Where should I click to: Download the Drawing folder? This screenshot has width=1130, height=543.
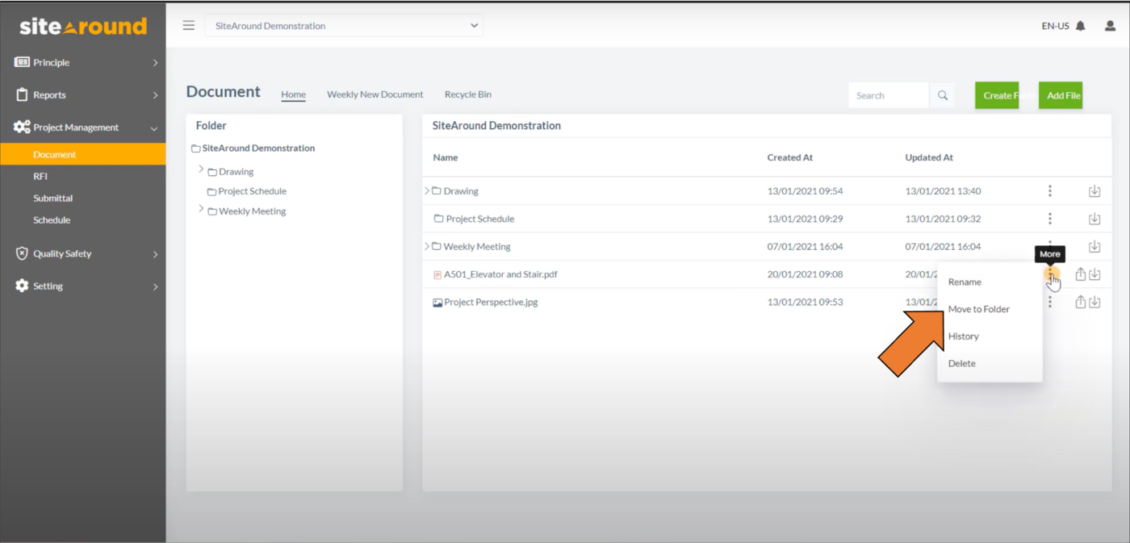[1094, 190]
